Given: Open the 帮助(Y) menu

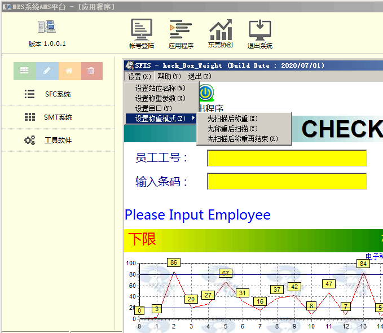Looking at the screenshot, I should coord(169,76).
